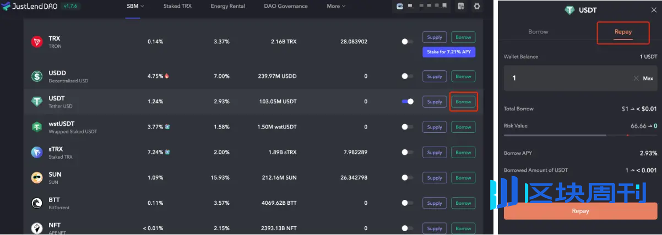Supply sTRX
The image size is (662, 235).
pos(435,152)
